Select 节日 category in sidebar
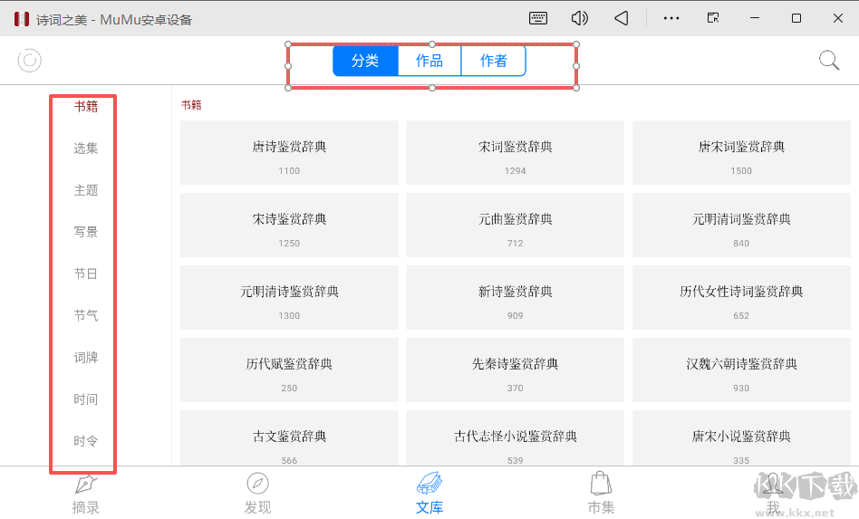 86,274
